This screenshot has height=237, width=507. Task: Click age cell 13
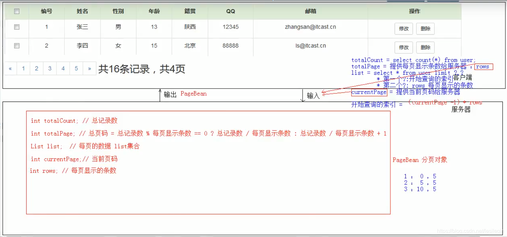click(x=154, y=27)
